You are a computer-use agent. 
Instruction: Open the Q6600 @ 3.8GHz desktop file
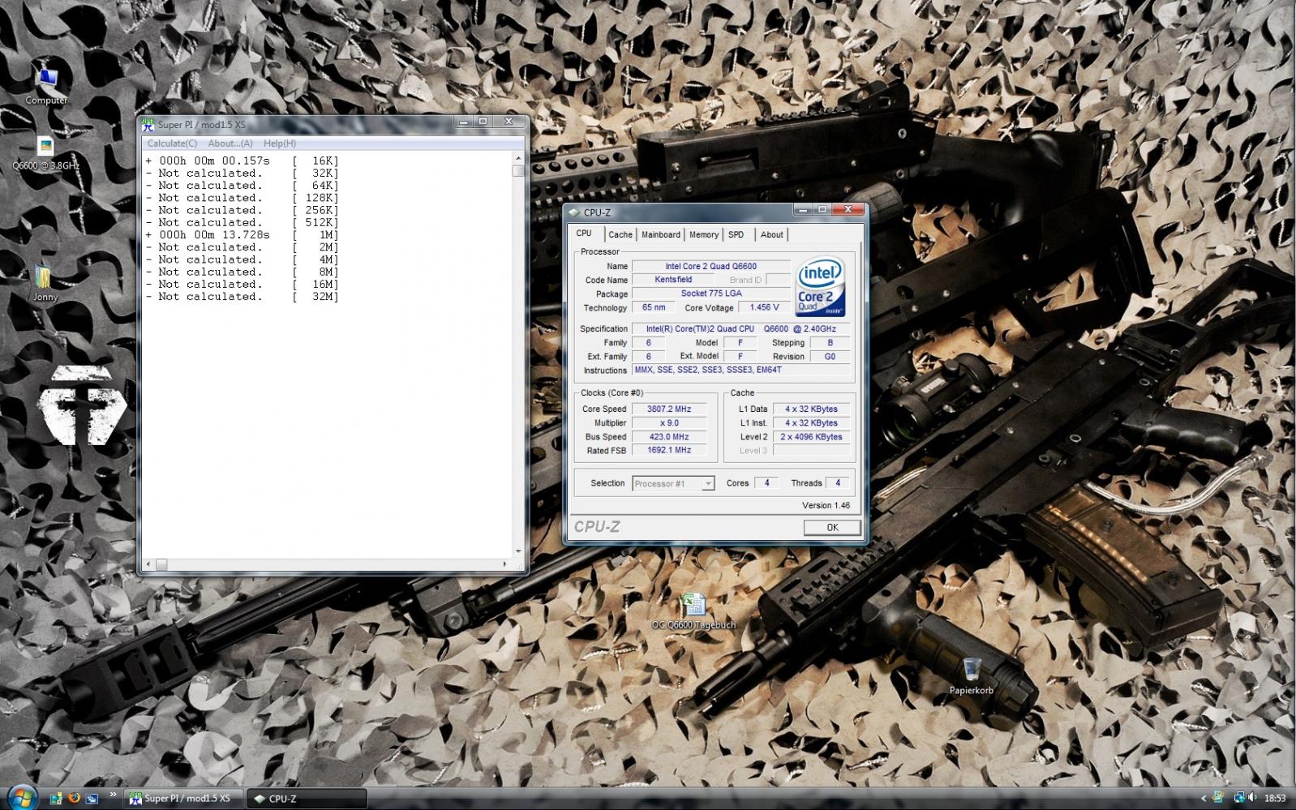pyautogui.click(x=45, y=152)
